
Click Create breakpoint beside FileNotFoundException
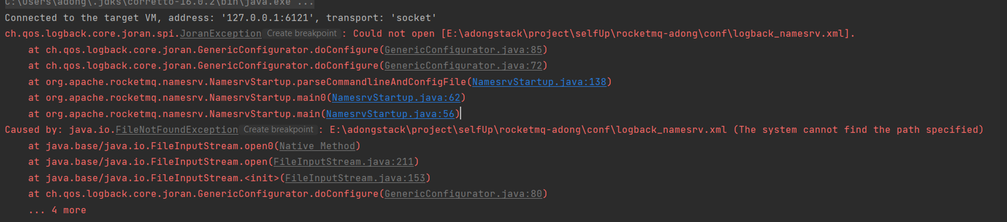(x=278, y=130)
